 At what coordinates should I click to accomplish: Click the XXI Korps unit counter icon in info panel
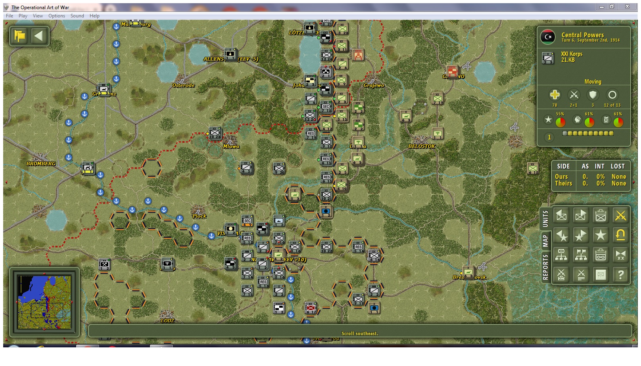548,58
